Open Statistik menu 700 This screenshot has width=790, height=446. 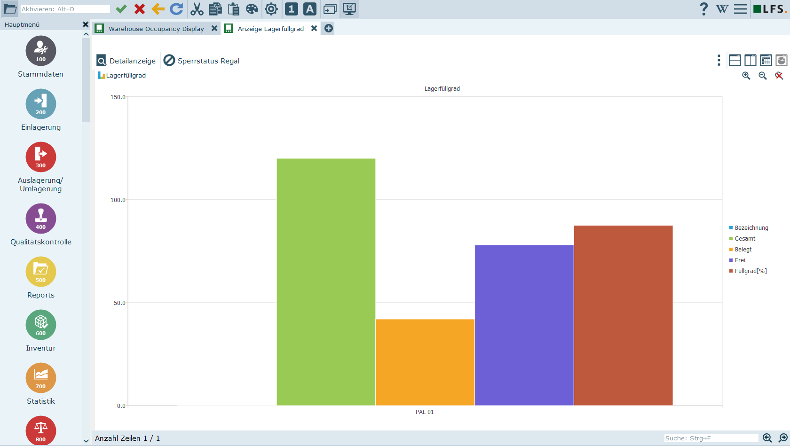click(41, 378)
